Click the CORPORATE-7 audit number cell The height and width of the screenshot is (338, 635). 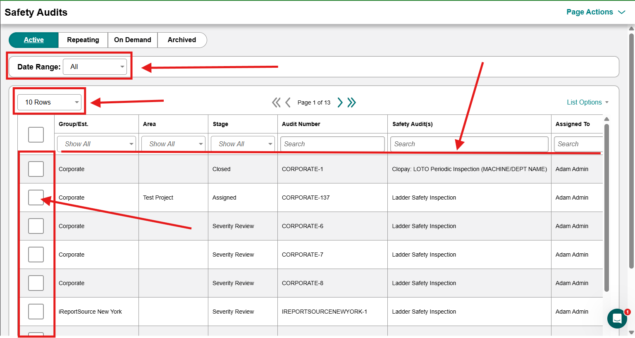(x=332, y=255)
